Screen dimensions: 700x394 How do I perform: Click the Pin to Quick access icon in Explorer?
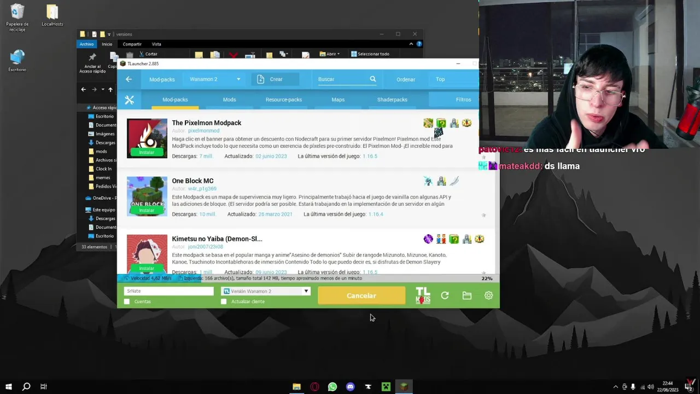tap(92, 57)
